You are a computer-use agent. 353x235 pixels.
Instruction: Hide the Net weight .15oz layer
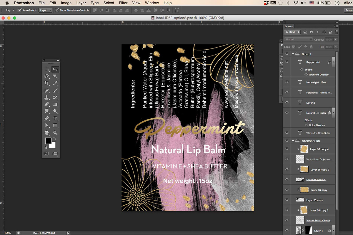point(287,83)
